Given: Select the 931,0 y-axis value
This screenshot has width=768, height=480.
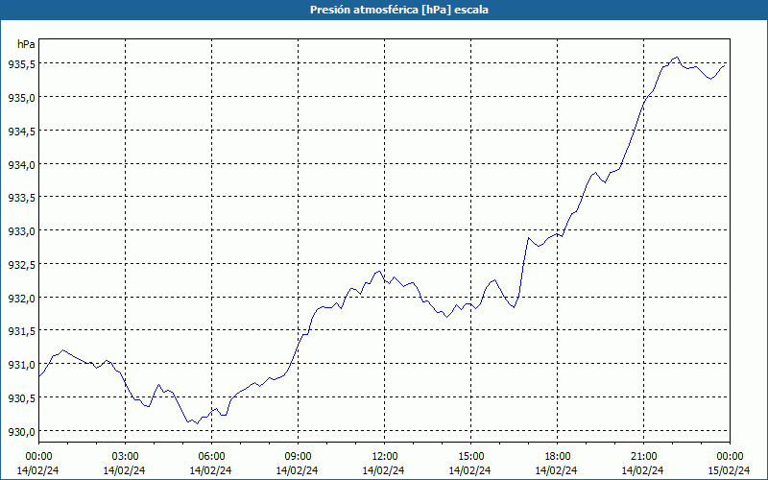Looking at the screenshot, I should 21,365.
